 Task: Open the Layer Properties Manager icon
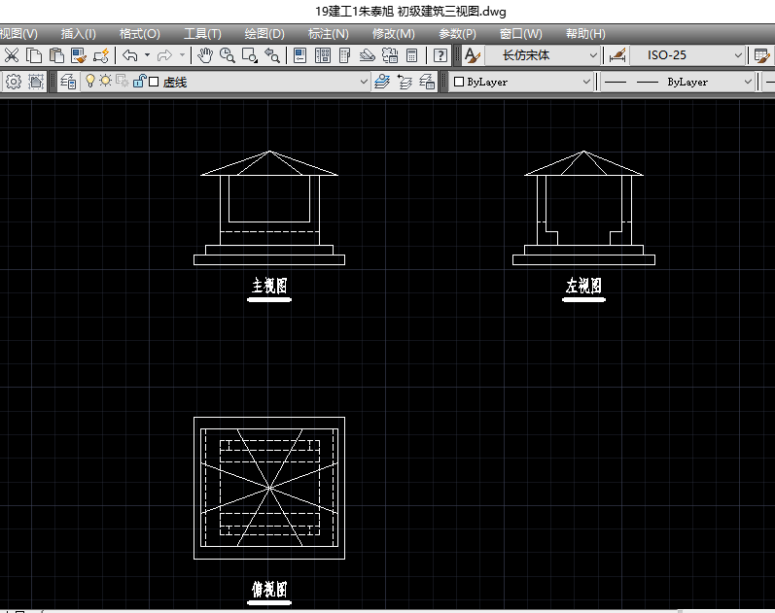(68, 83)
